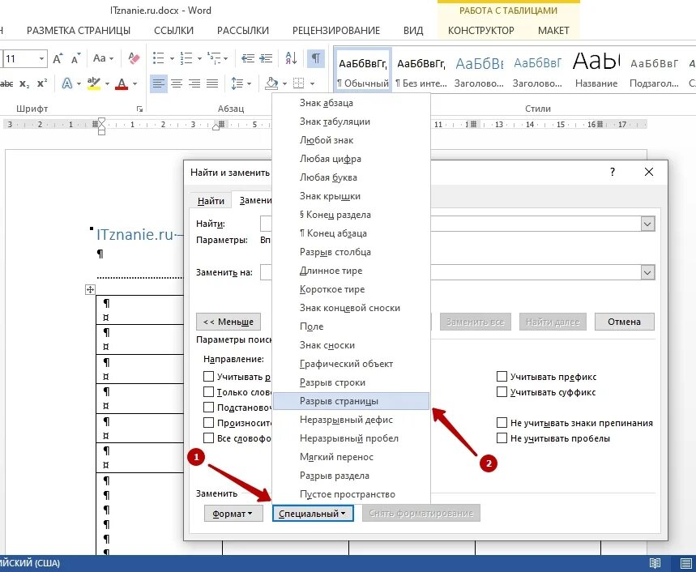Toggle the Все словоформы checkbox
Screen dimensions: 696x572
[208, 438]
